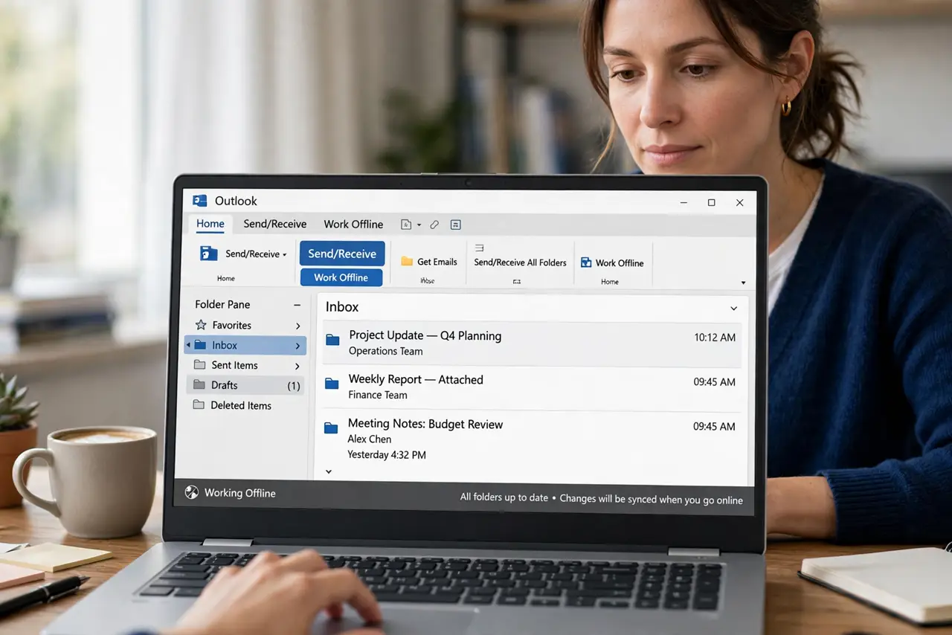Click the Outlook logo in the title bar
This screenshot has height=635, width=952.
pos(199,201)
